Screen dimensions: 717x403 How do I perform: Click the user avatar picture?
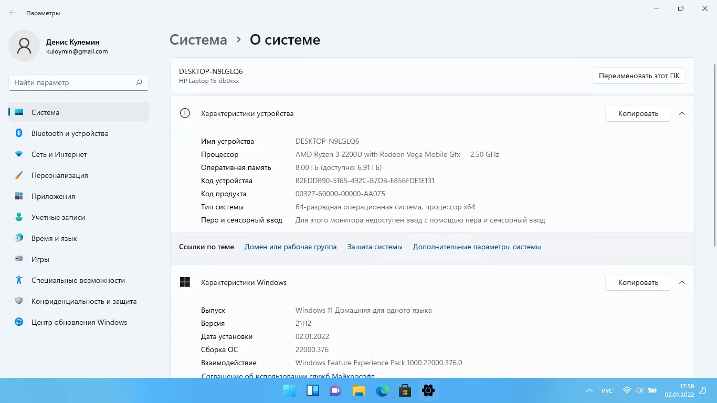(x=24, y=46)
